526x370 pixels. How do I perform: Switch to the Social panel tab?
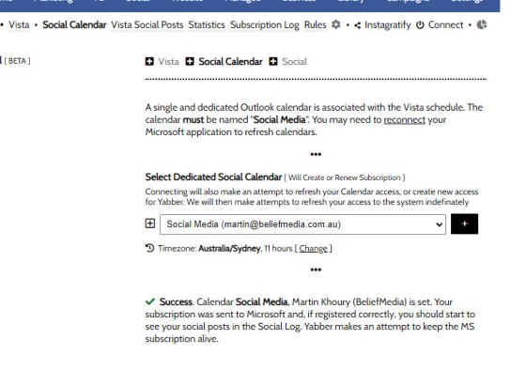pos(294,62)
